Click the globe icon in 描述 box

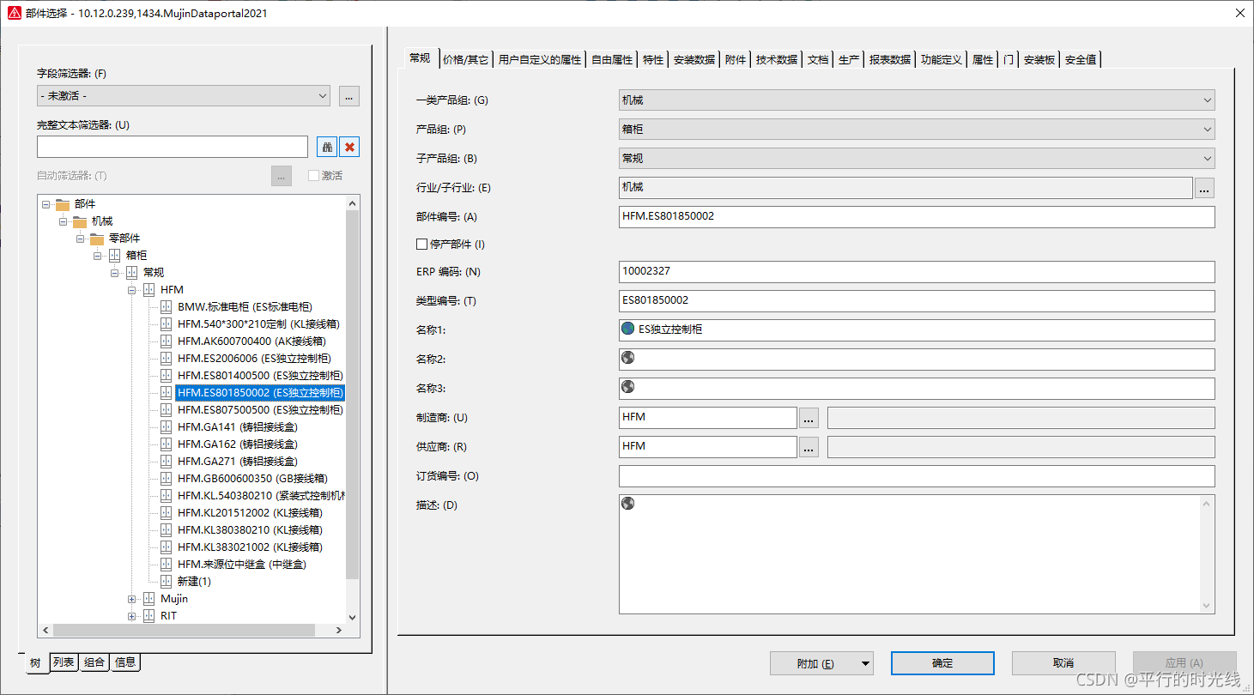tap(627, 504)
